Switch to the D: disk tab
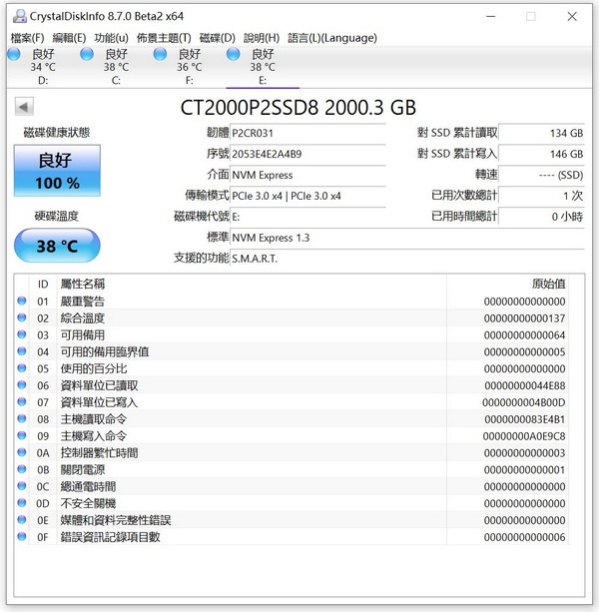The height and width of the screenshot is (612, 599). pyautogui.click(x=43, y=67)
